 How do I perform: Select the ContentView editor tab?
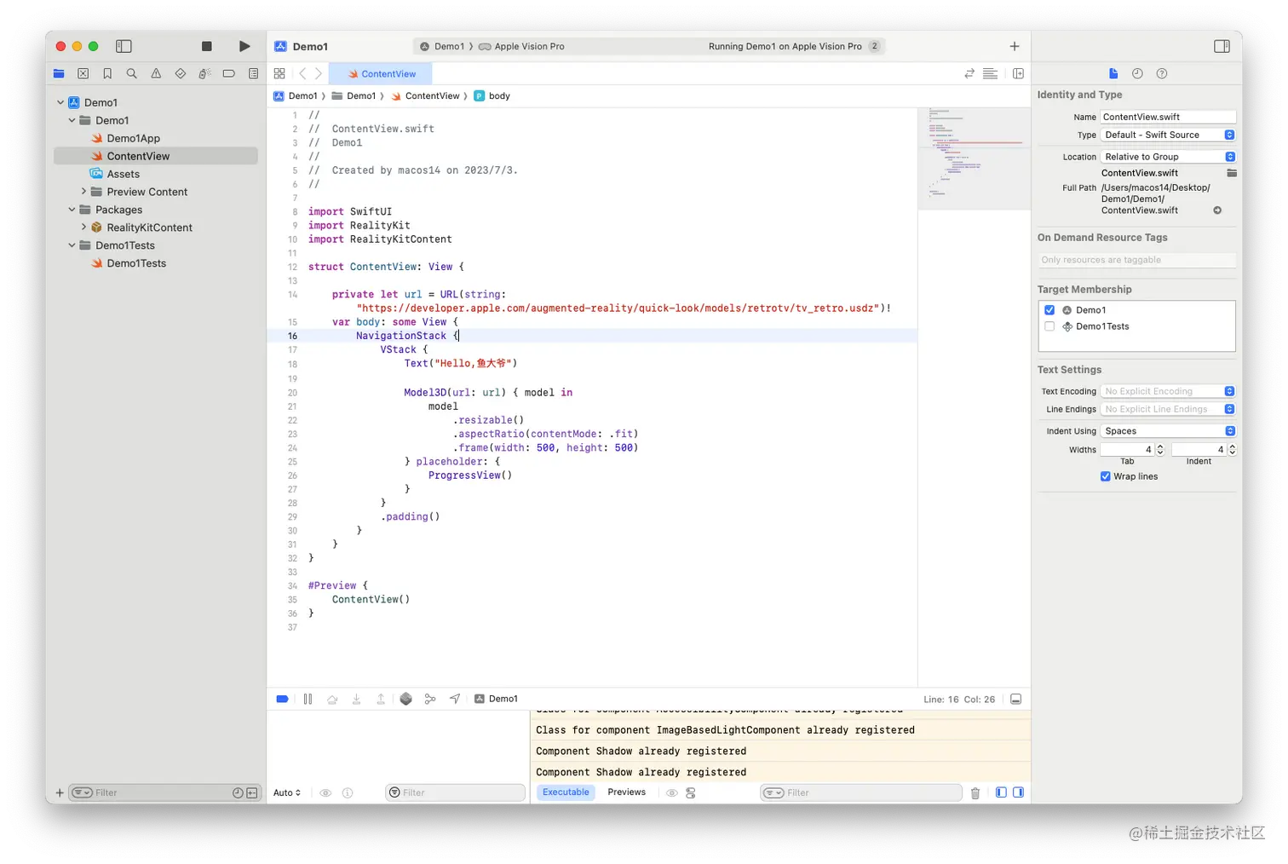[382, 74]
